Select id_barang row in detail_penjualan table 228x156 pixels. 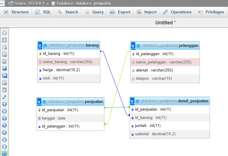click(170, 117)
